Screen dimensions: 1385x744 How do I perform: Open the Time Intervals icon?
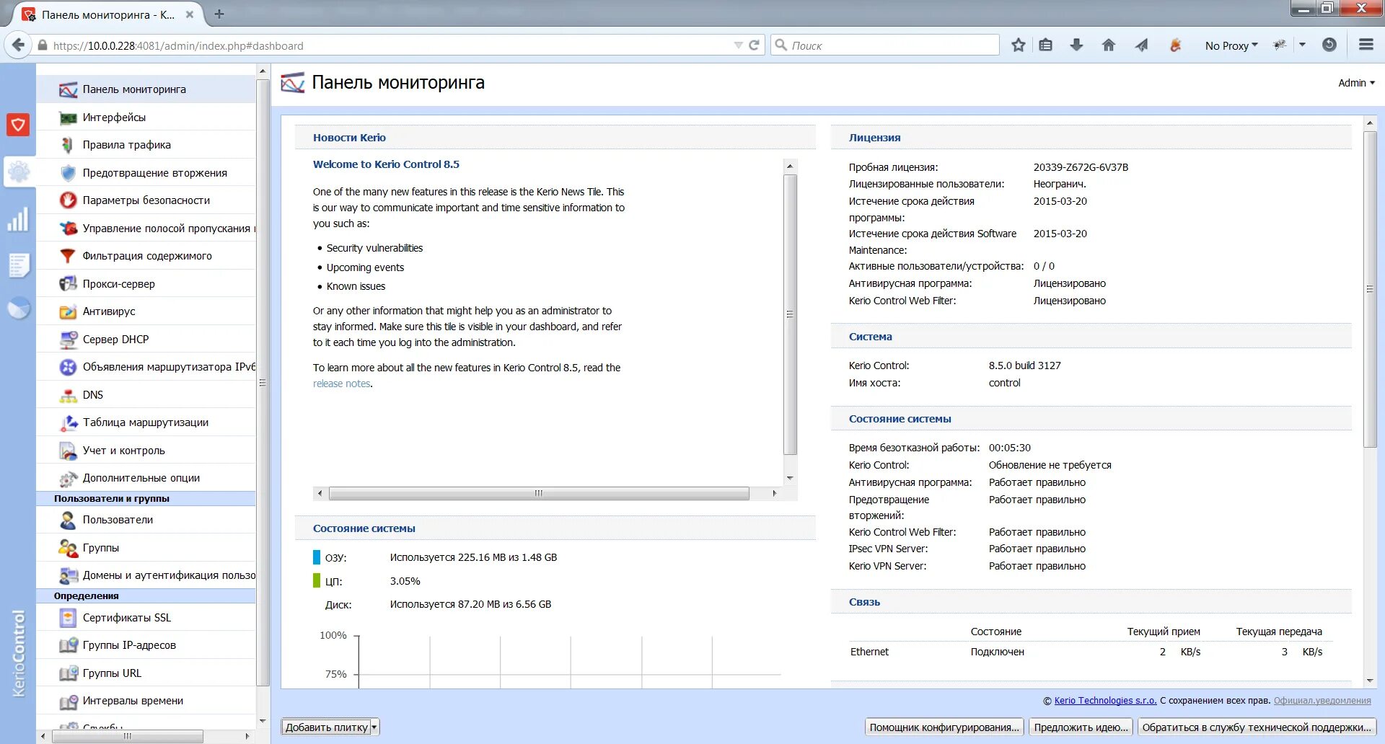coord(68,701)
